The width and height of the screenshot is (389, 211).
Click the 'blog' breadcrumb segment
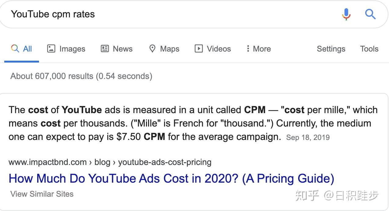point(102,162)
